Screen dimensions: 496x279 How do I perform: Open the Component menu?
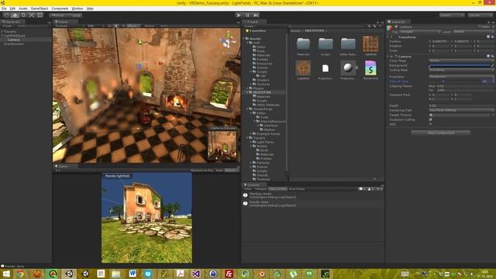[x=60, y=9]
